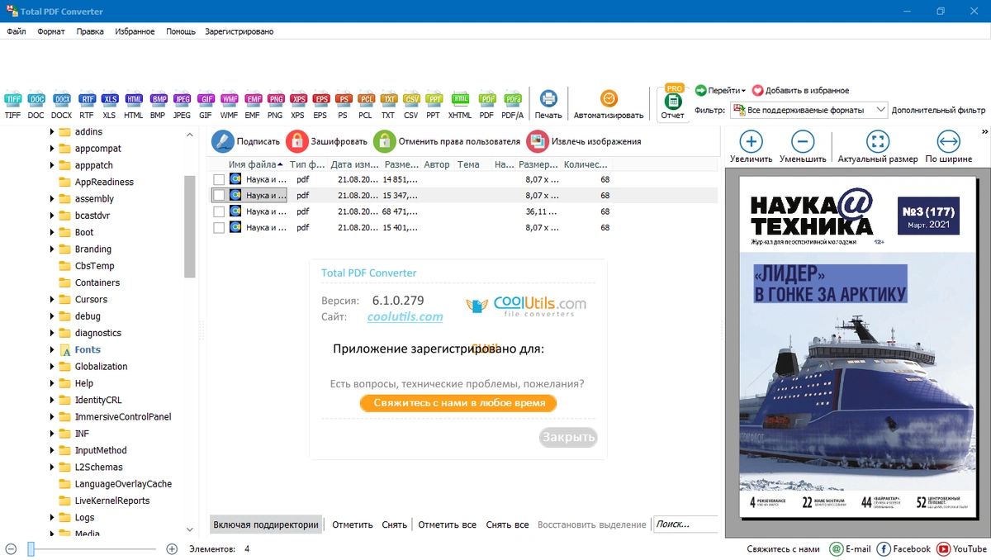Open the Отчет PRO report tool
This screenshot has height=560, width=991.
tap(673, 102)
